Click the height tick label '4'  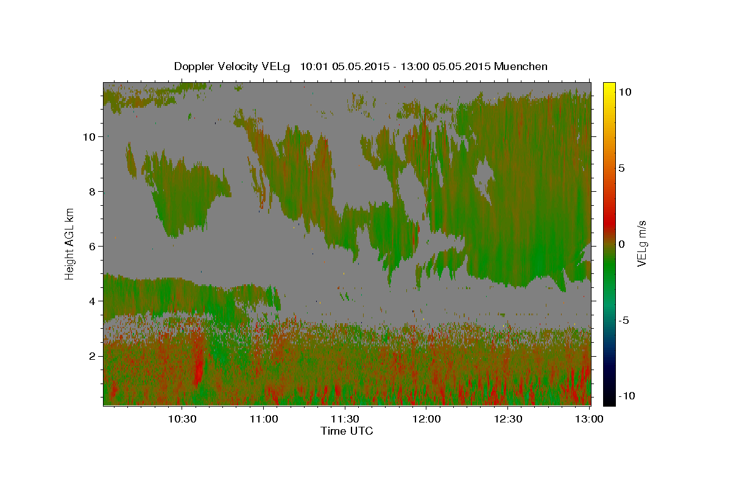tap(92, 301)
